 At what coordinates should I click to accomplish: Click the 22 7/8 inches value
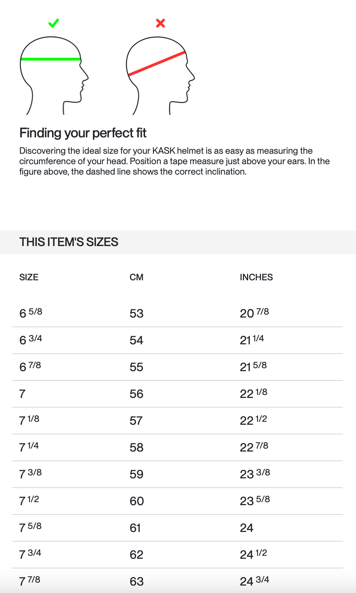click(x=254, y=447)
